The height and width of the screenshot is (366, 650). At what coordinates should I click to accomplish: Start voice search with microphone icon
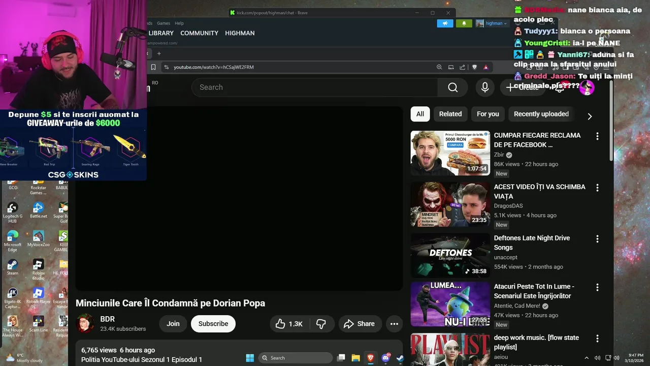click(x=485, y=87)
